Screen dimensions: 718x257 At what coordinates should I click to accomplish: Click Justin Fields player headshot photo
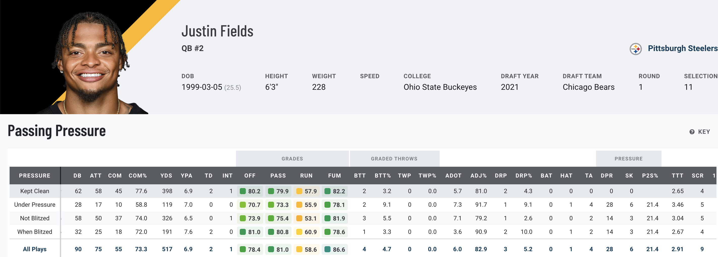[x=89, y=61]
